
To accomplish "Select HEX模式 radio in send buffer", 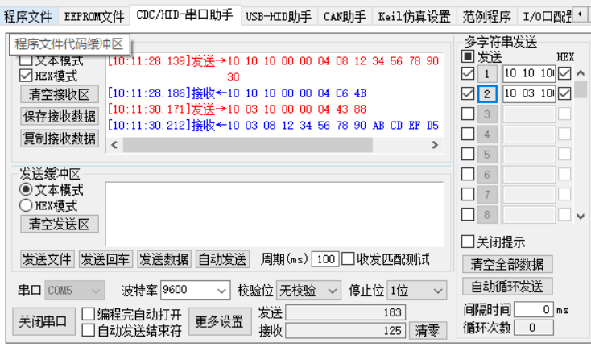I will [x=27, y=205].
